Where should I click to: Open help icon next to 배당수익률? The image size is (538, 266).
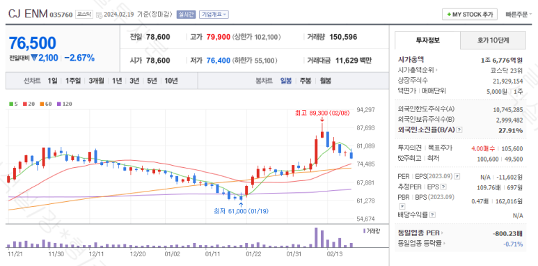point(432,215)
